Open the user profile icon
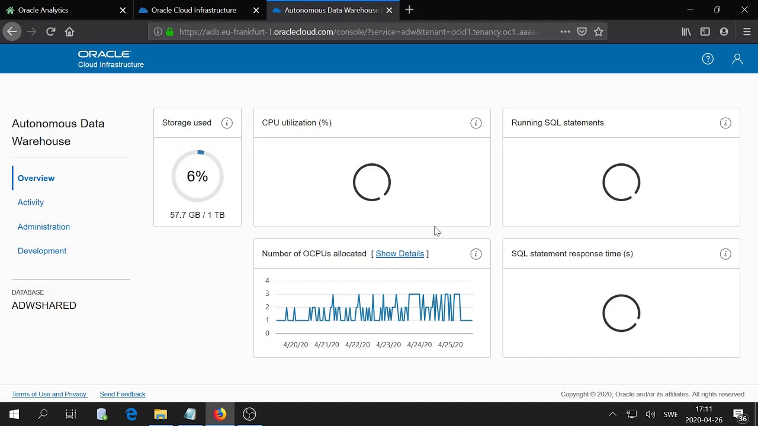The width and height of the screenshot is (758, 426). point(737,59)
